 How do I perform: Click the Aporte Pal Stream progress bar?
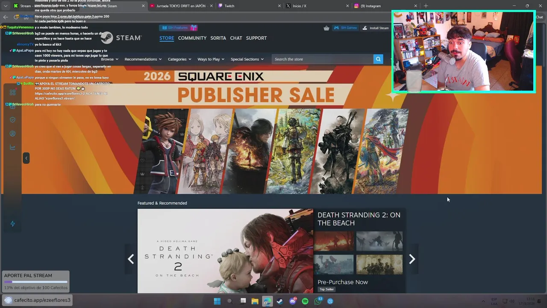tap(36, 282)
